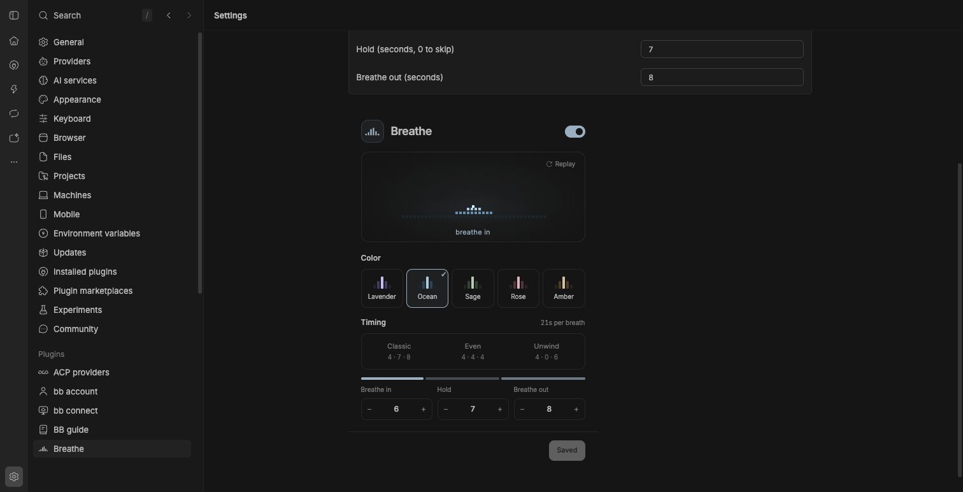Select Unwind 4·0·6 timing preset

coord(546,351)
